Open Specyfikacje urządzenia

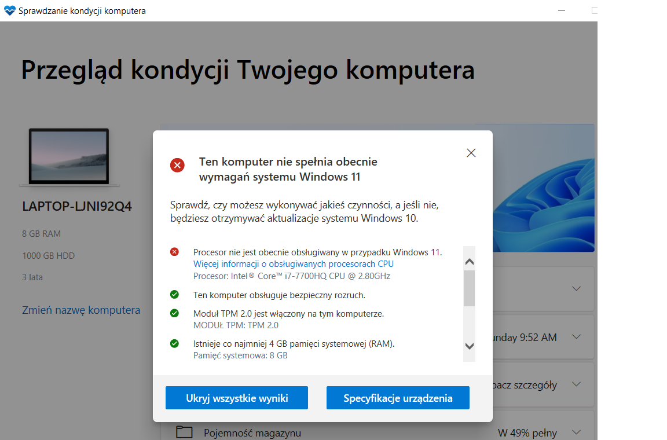click(x=398, y=398)
